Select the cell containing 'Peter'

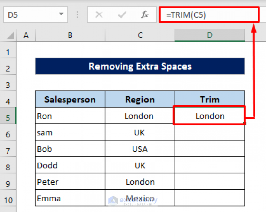click(x=70, y=182)
